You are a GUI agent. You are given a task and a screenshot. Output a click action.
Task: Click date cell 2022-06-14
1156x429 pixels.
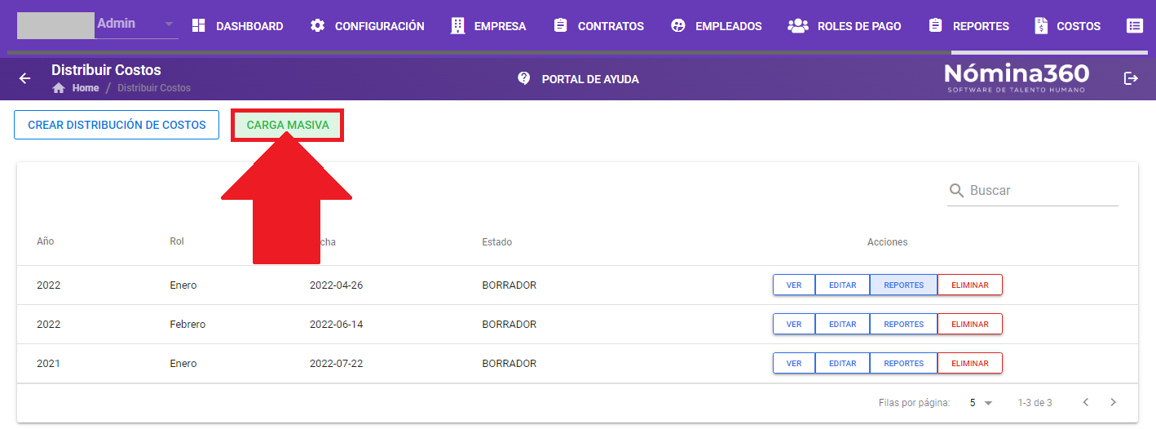click(336, 325)
